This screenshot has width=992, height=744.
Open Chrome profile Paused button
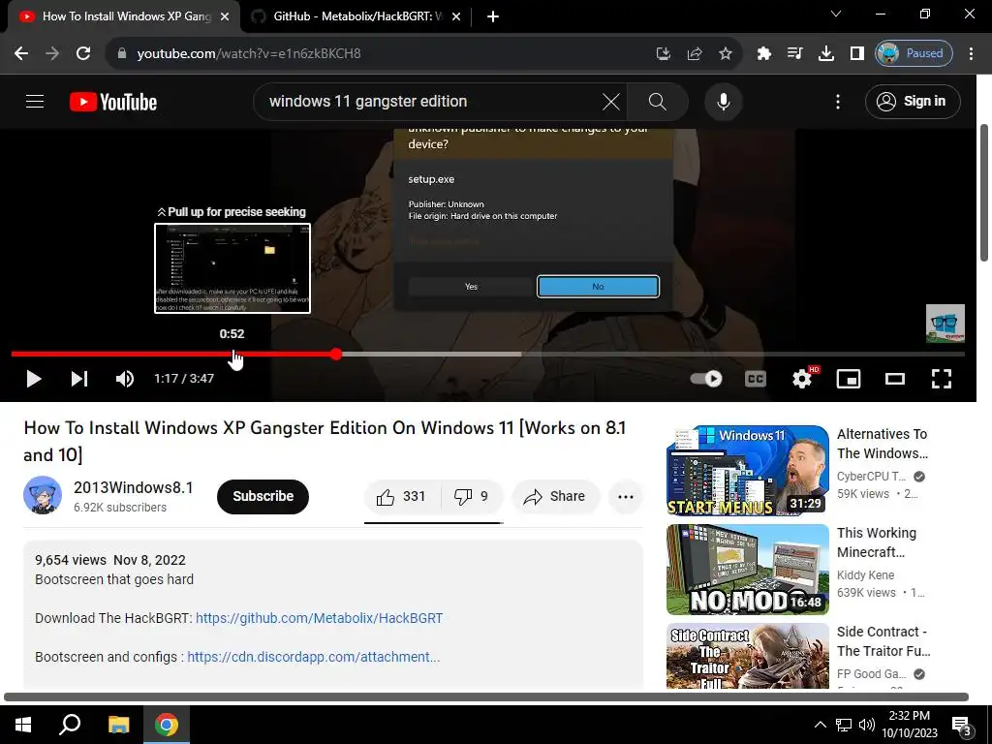[913, 53]
